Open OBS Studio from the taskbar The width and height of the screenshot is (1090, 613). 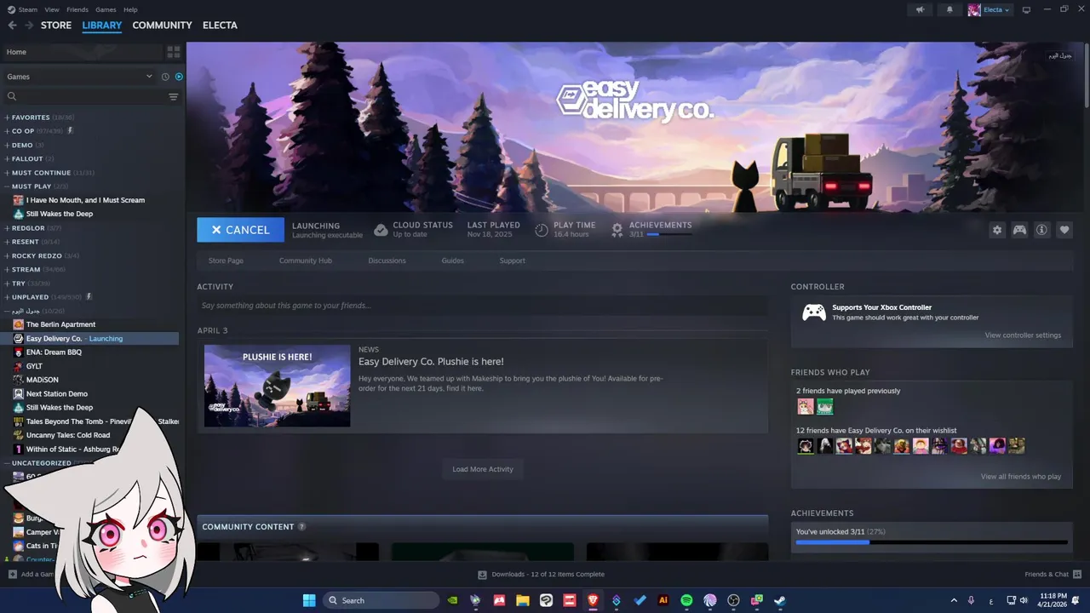[733, 600]
